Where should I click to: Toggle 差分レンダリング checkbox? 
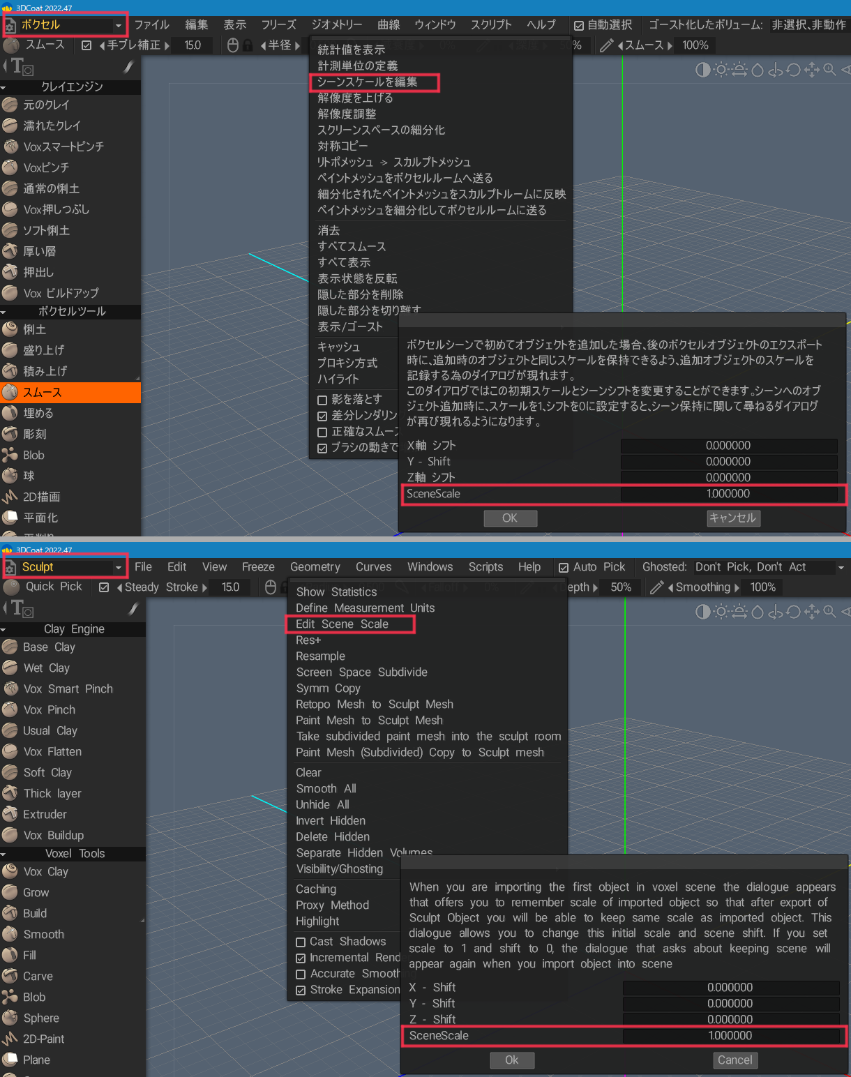(322, 416)
